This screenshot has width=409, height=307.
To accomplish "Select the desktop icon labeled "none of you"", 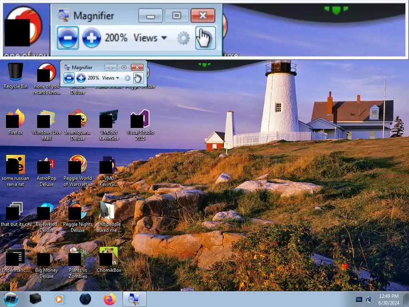I will (46, 78).
